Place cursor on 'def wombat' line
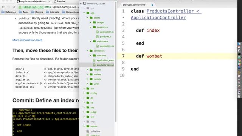 (x=149, y=56)
